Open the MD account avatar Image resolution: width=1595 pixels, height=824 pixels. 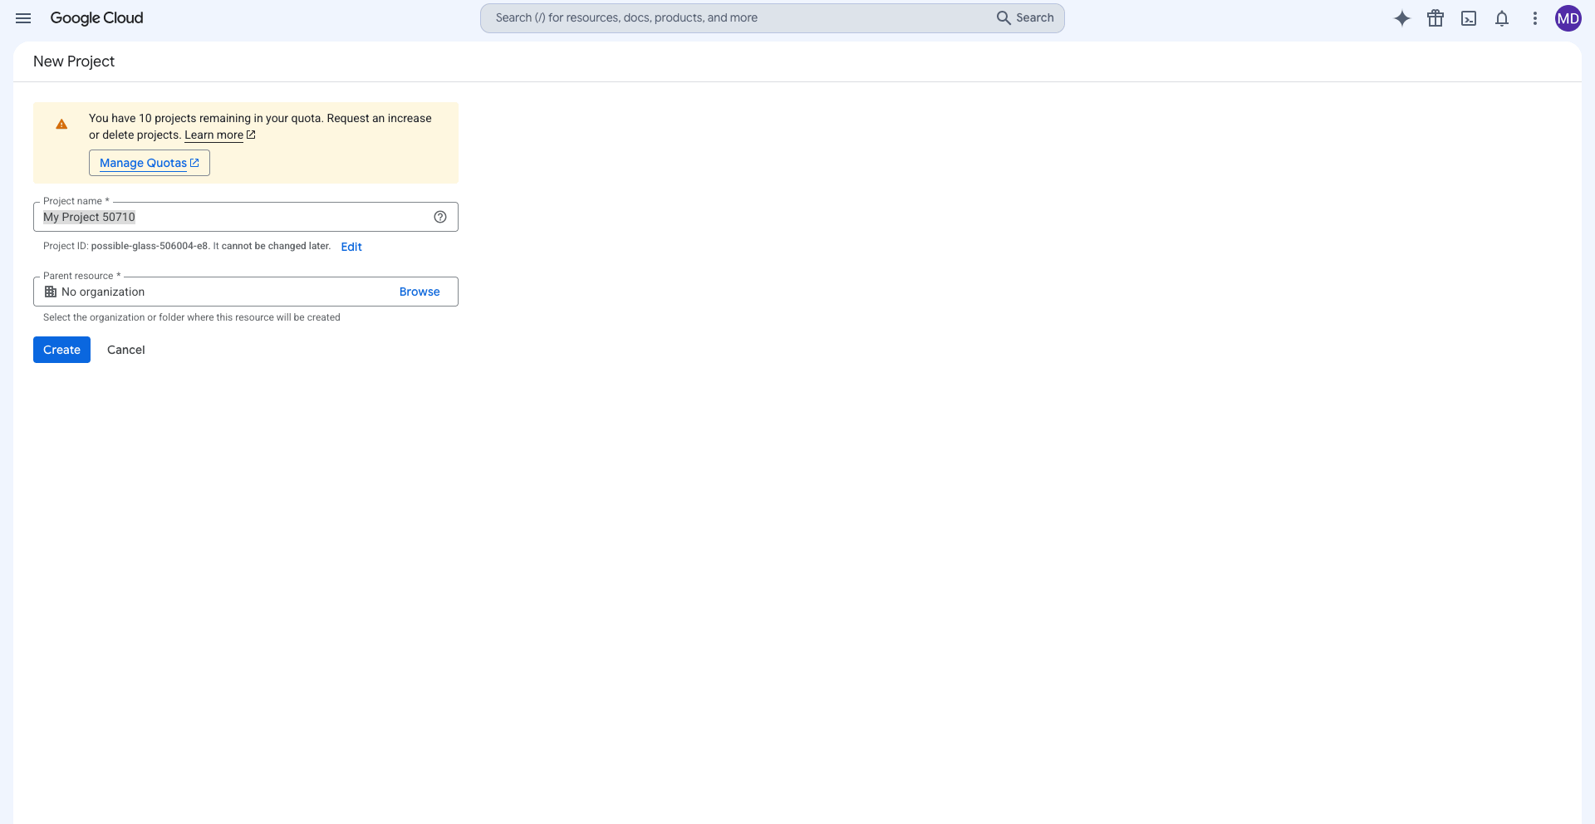point(1568,18)
